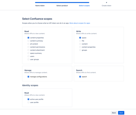Uncheck the search scope checkbox
Screen dimensions: 136x115
click(x=80, y=77)
